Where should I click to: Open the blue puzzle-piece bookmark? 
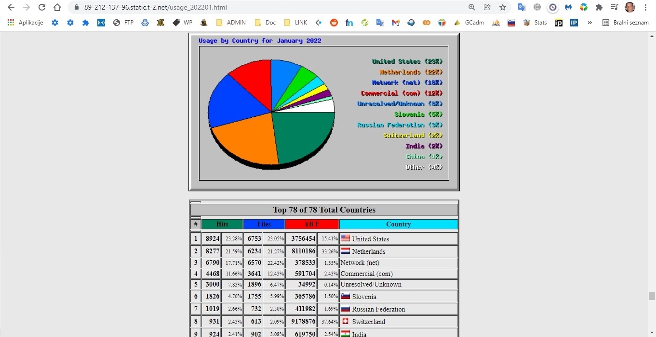point(86,23)
